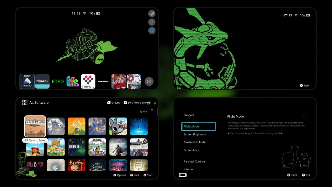Go Back from All Software

(x=135, y=175)
